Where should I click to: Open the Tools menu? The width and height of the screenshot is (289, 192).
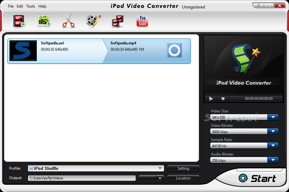point(31,6)
